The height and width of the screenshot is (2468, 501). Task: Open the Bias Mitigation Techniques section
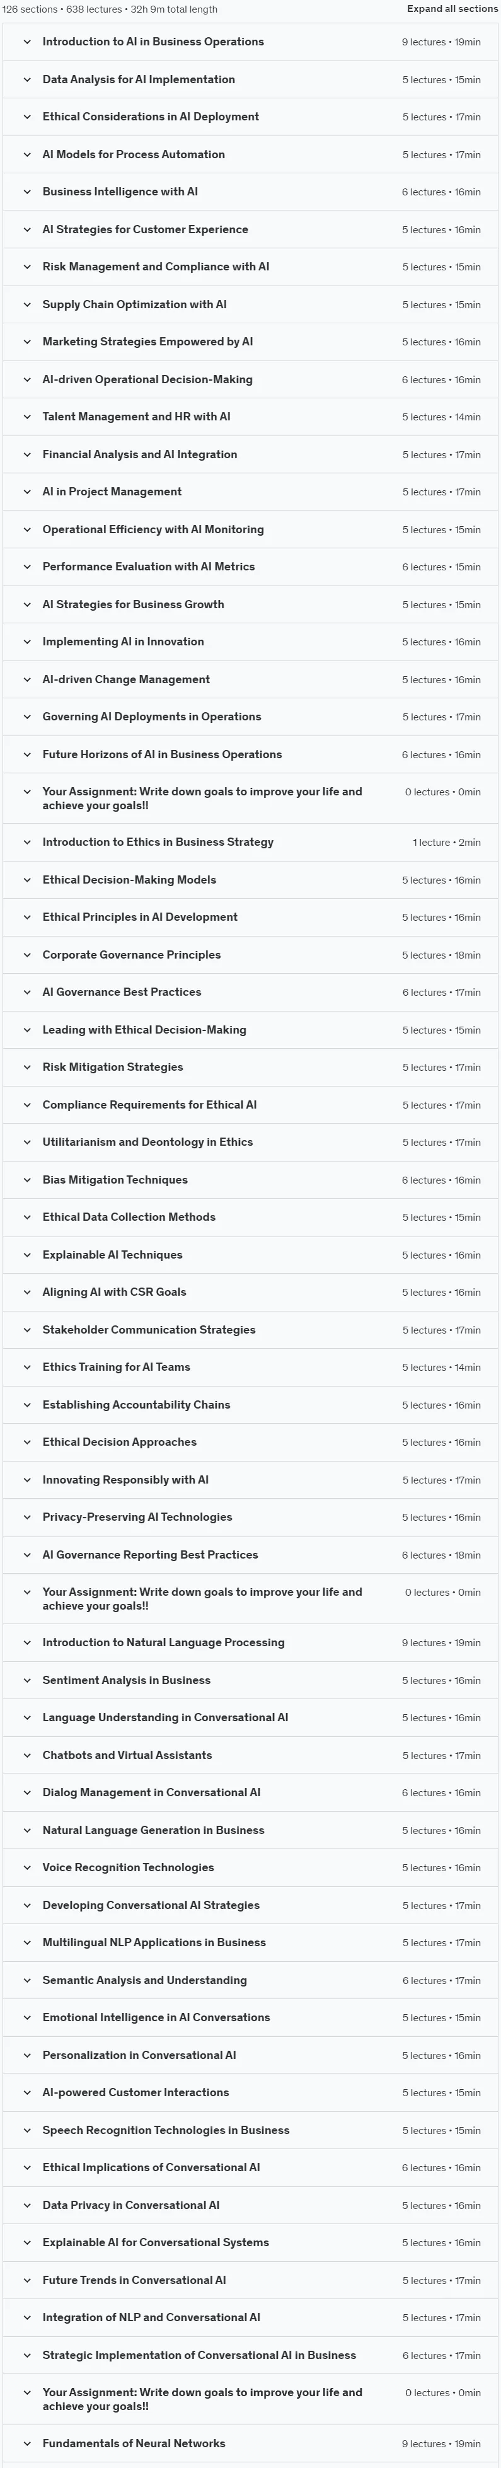click(250, 1180)
